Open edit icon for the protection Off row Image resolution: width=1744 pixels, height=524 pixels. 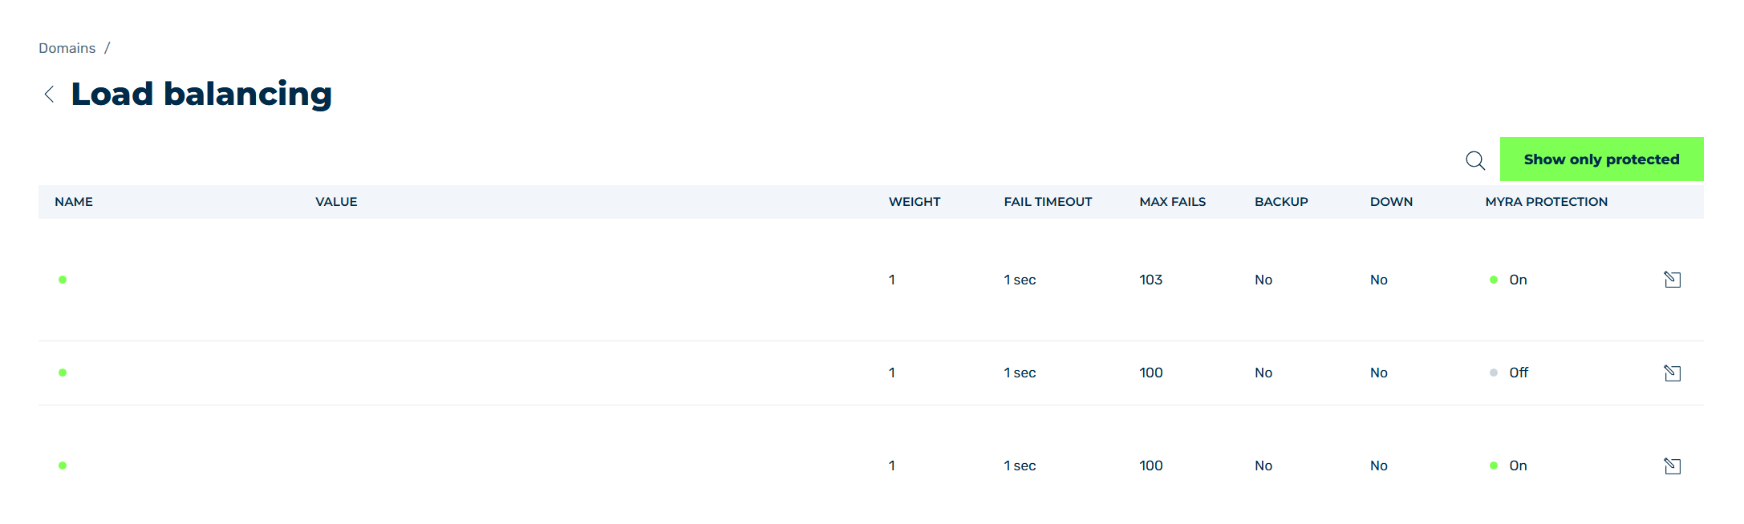click(1673, 373)
